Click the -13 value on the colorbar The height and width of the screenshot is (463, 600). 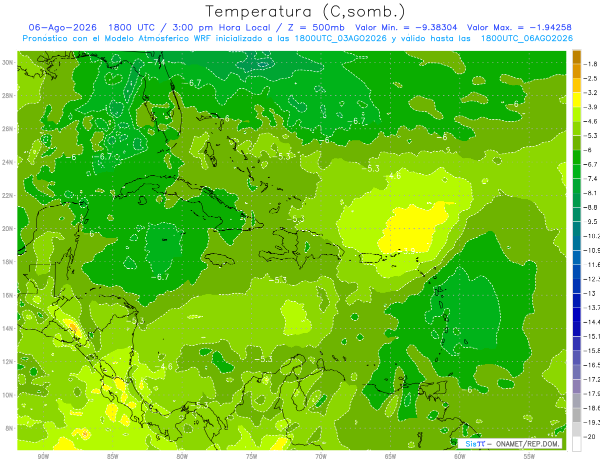[590, 293]
